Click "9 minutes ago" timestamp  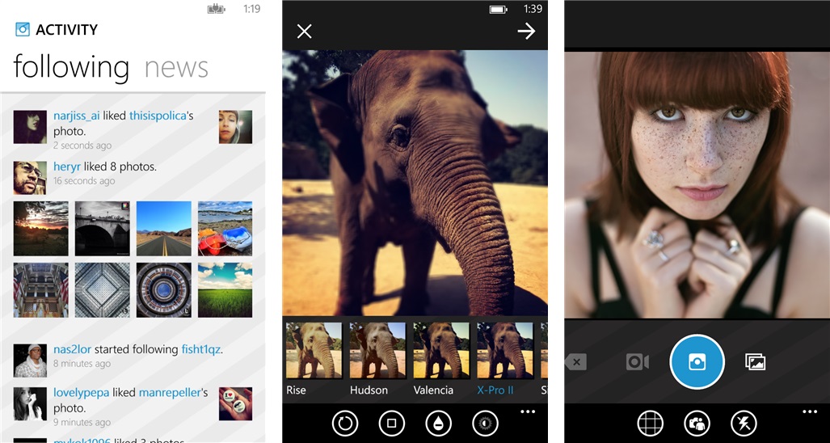[82, 422]
